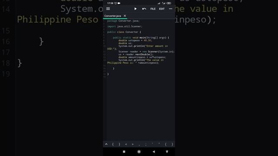
Task: Tap the signal strength icon in status bar
Action: 159,3
